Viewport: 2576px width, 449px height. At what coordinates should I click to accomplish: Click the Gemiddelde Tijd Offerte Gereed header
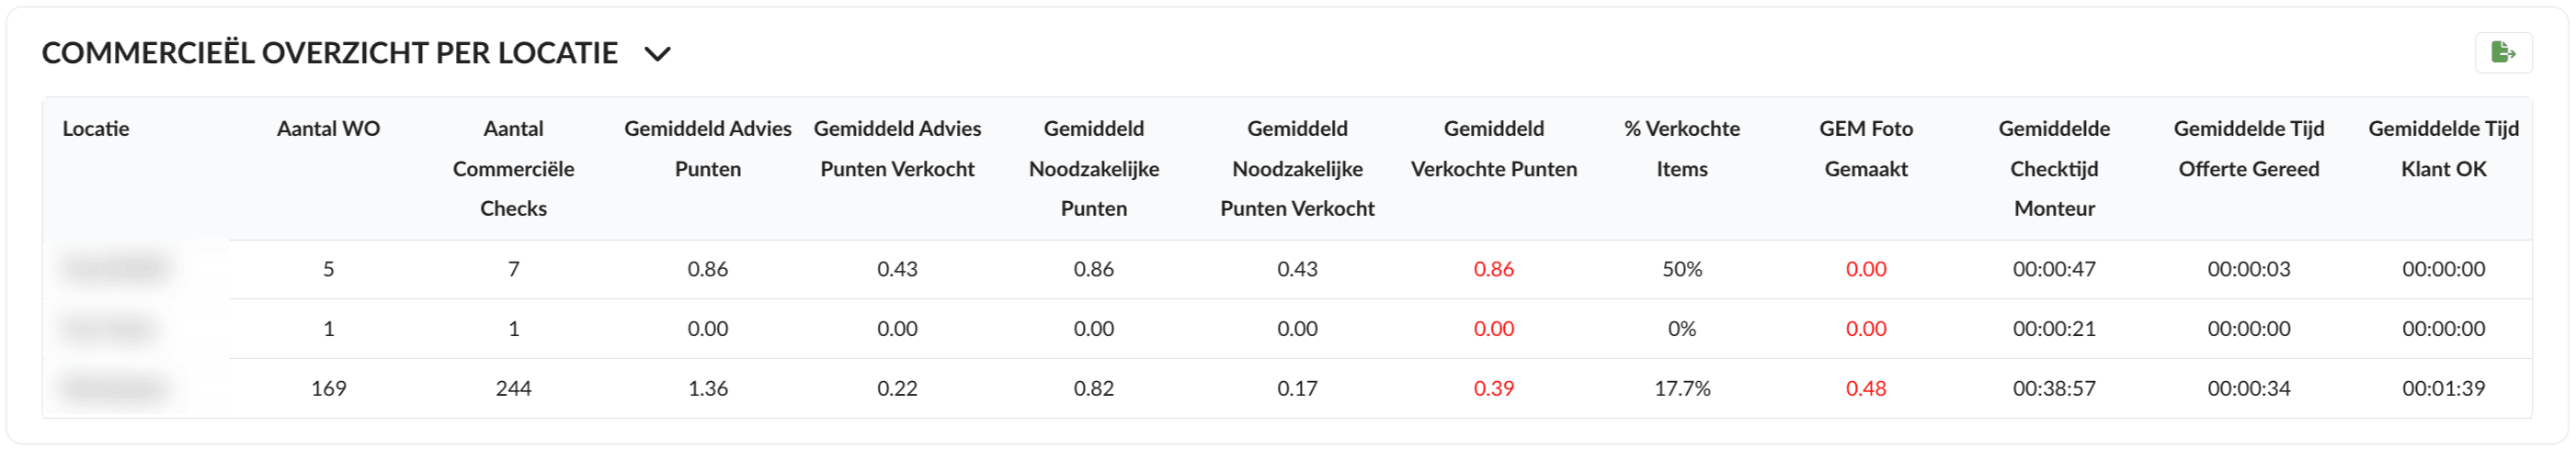pos(2248,149)
